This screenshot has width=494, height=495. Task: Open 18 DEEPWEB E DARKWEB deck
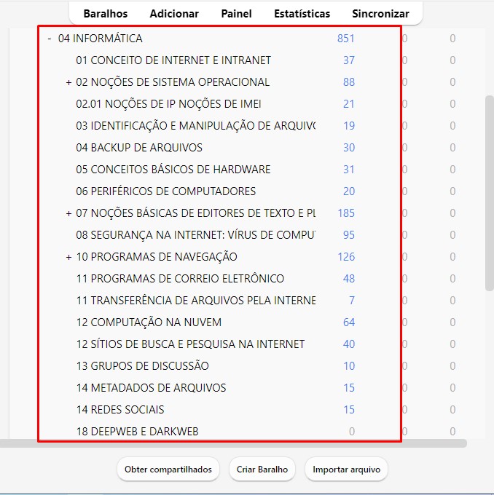coord(137,431)
